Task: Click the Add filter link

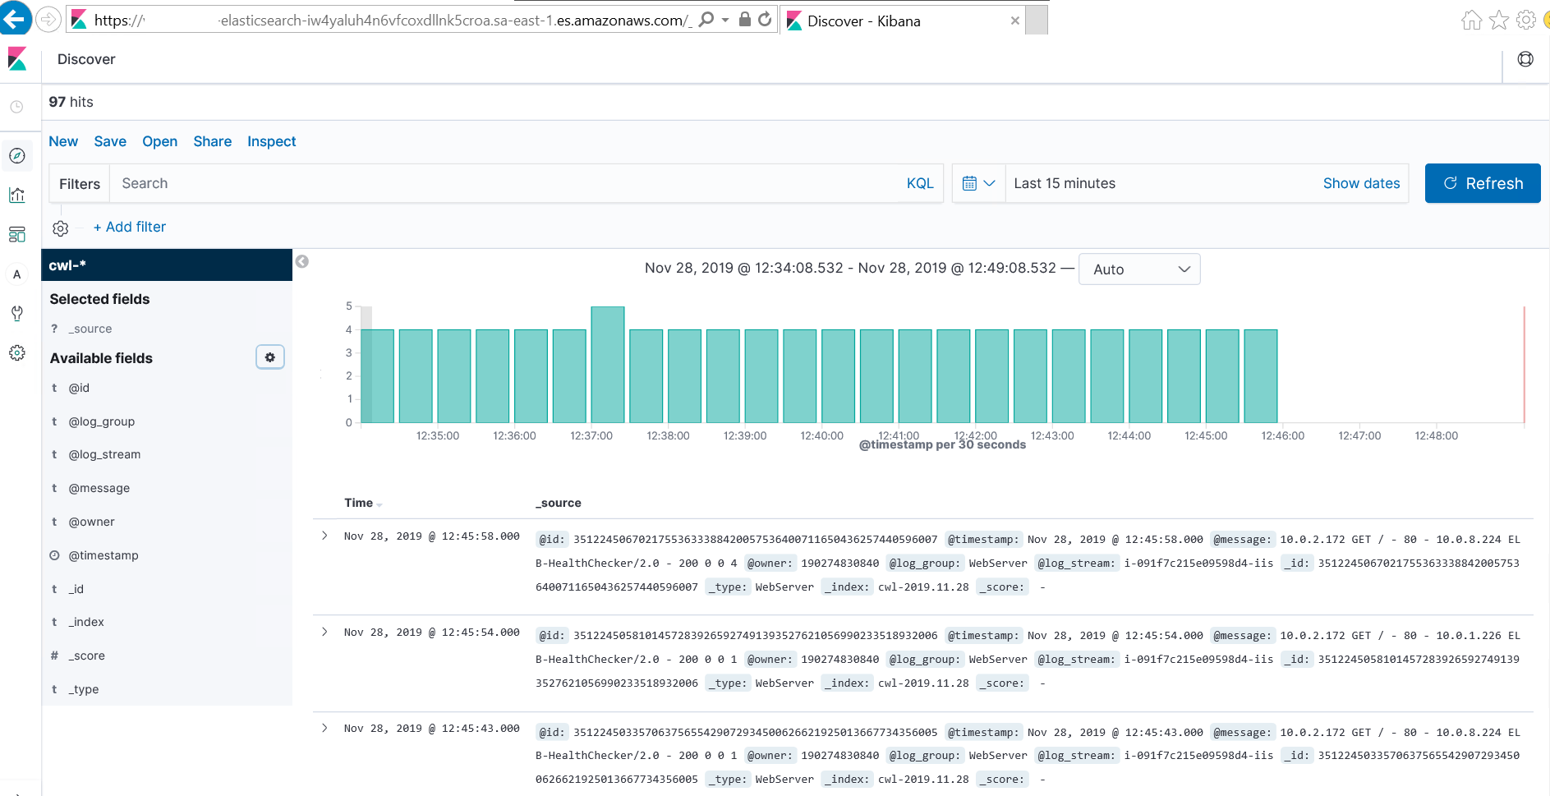Action: pos(130,228)
